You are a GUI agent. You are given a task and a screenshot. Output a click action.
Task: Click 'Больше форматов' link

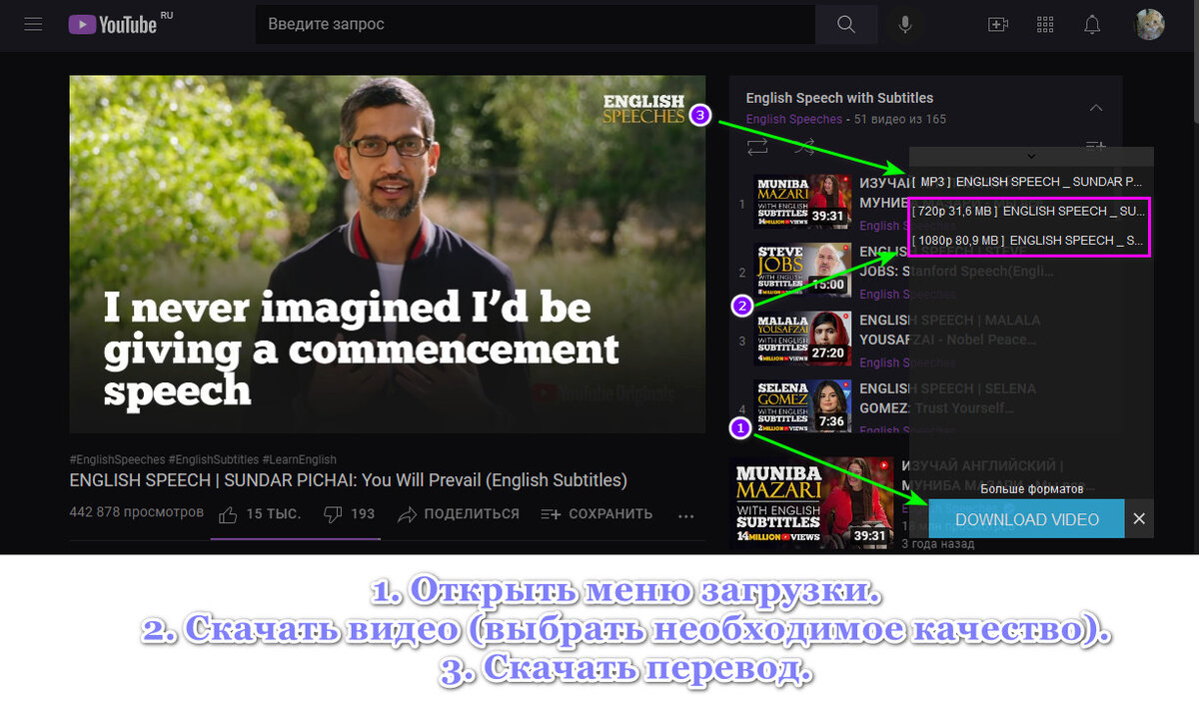(1032, 489)
